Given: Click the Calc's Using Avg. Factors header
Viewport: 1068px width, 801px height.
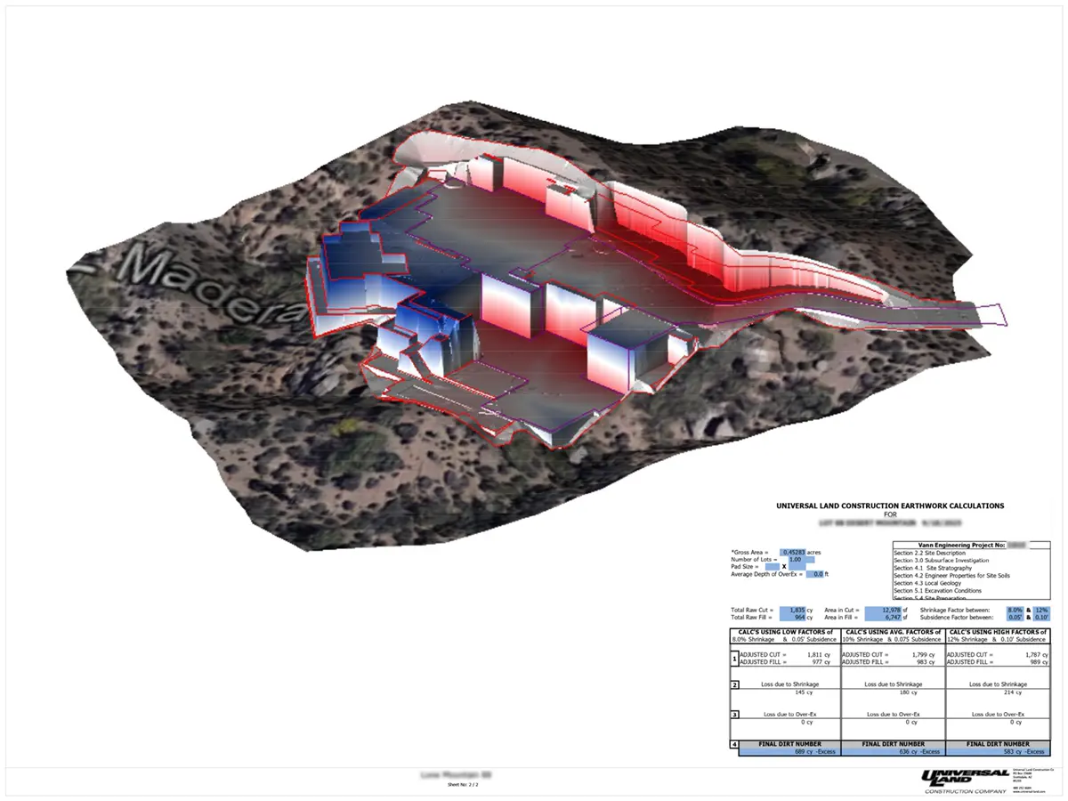Looking at the screenshot, I should (893, 635).
